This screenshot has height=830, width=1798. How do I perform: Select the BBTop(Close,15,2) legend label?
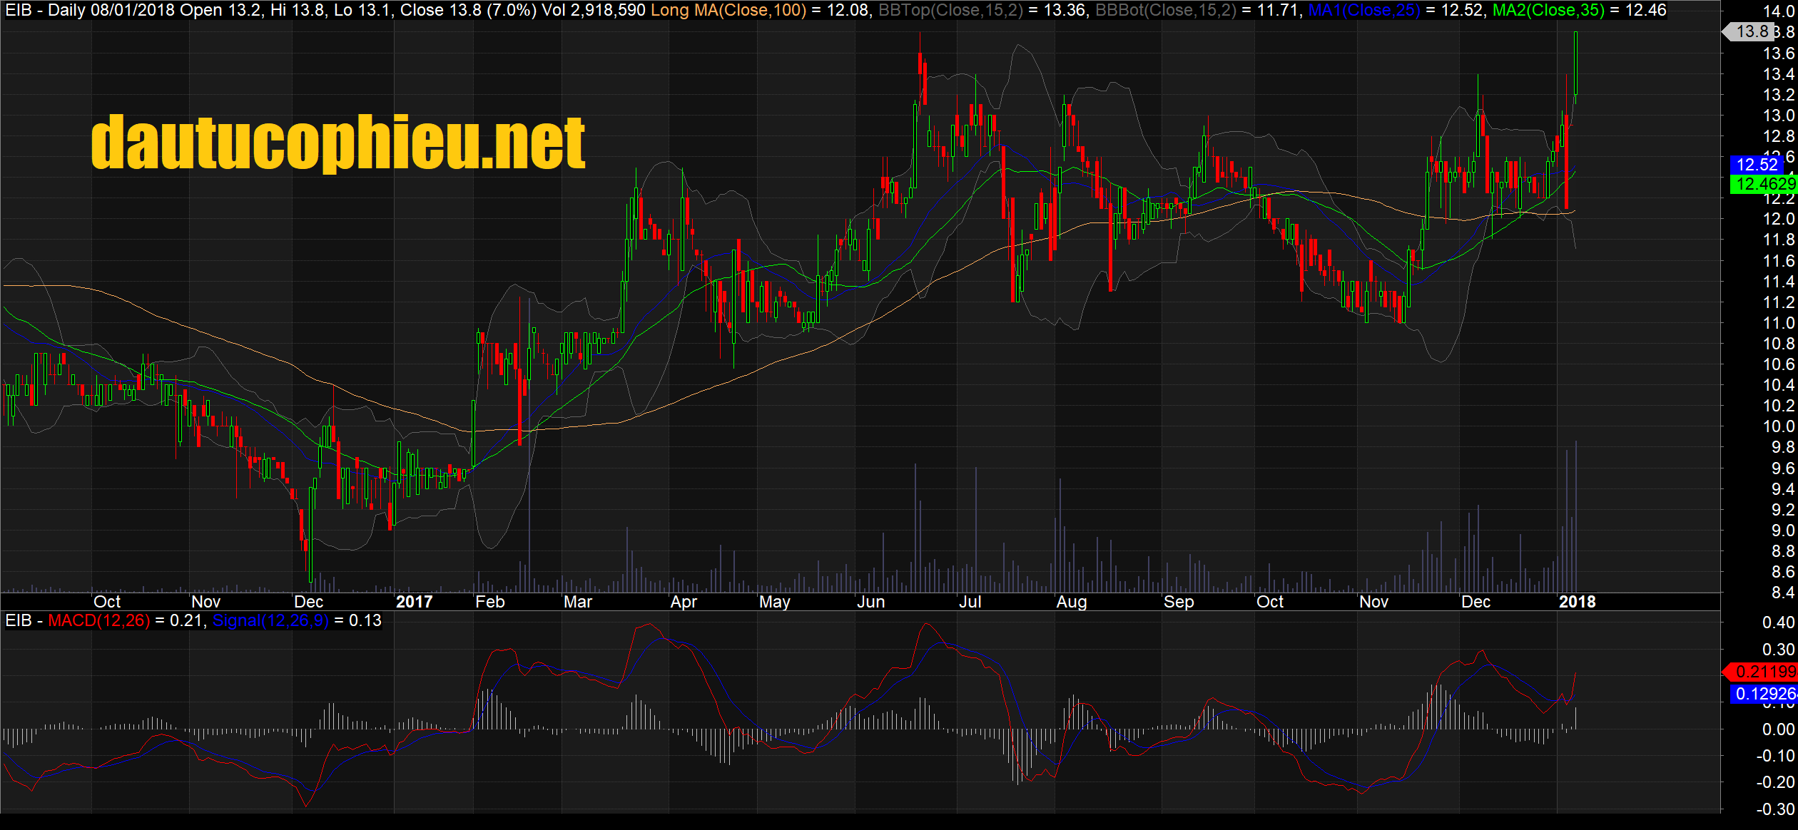tap(950, 11)
